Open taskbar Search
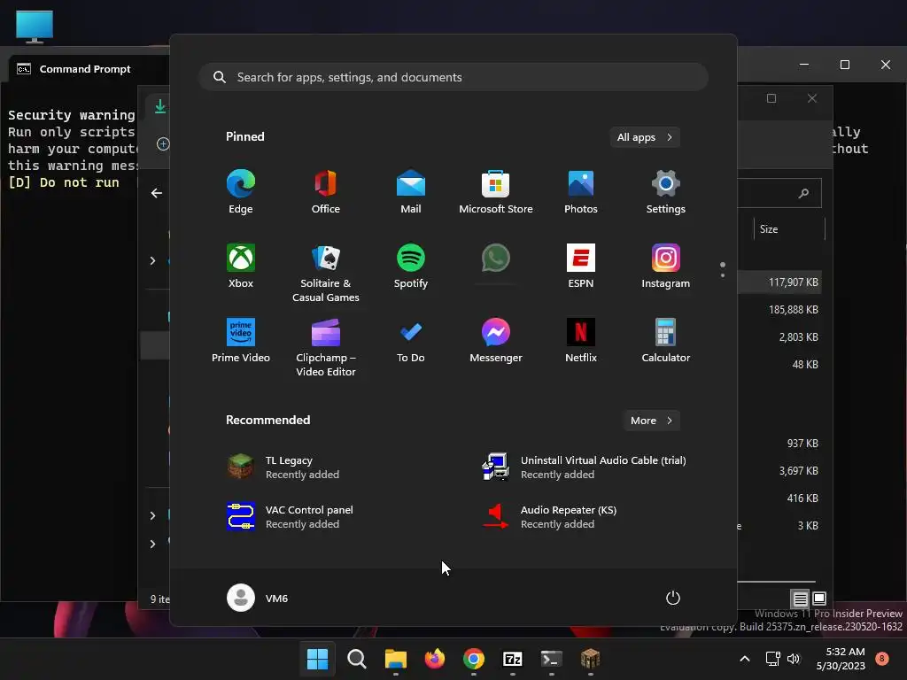 pos(356,659)
